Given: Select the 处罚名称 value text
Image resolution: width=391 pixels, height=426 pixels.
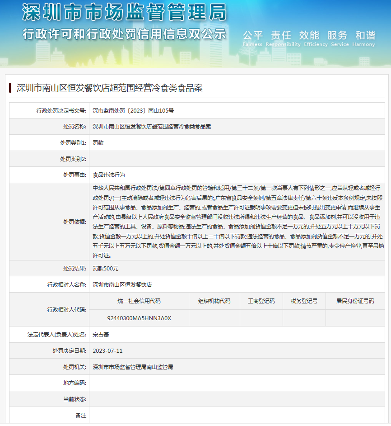Looking at the screenshot, I should coord(152,127).
